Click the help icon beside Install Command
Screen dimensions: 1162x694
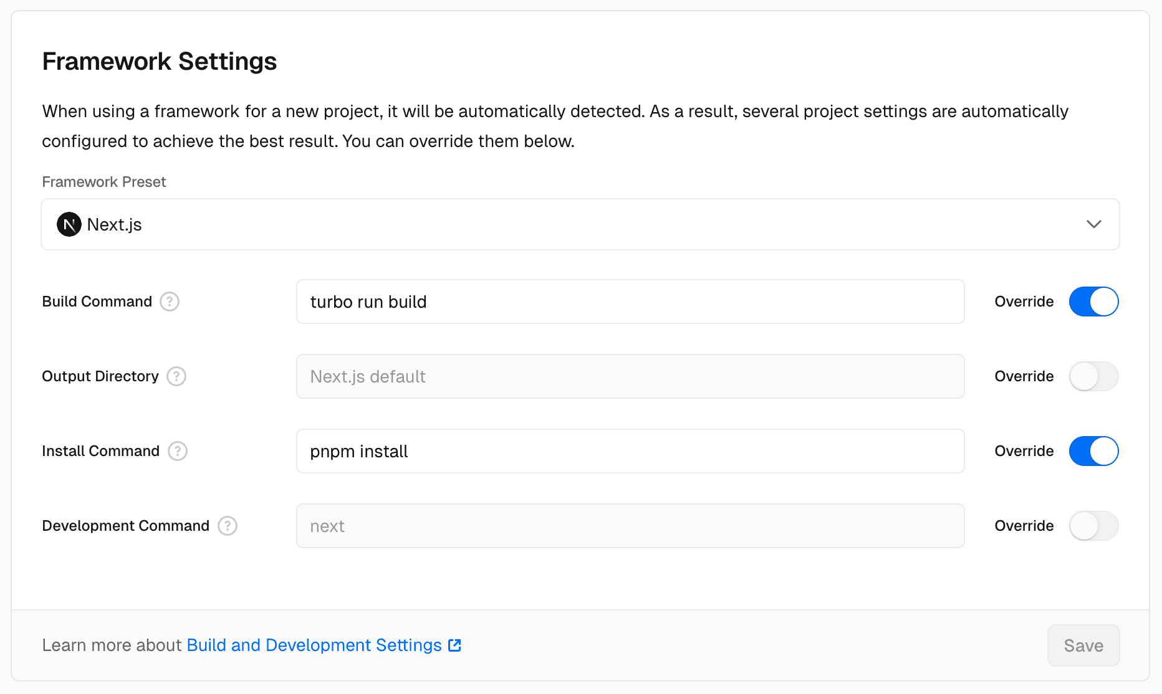(x=178, y=451)
